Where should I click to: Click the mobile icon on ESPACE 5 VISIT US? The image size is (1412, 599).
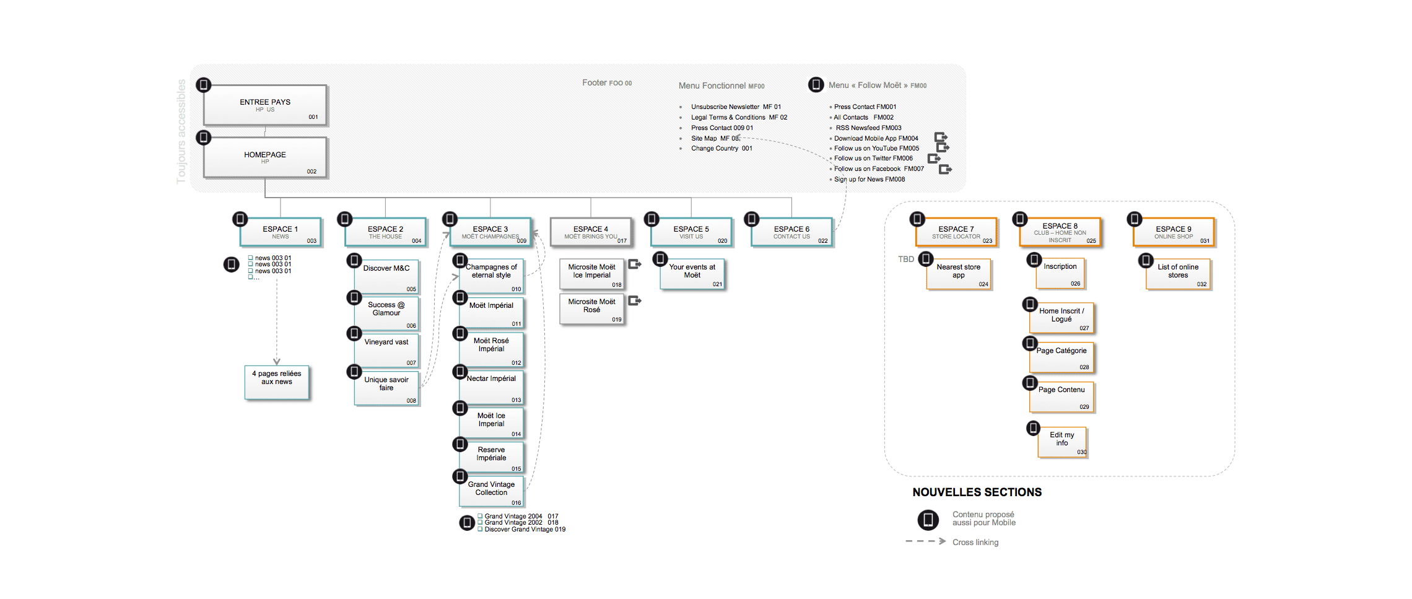click(652, 219)
